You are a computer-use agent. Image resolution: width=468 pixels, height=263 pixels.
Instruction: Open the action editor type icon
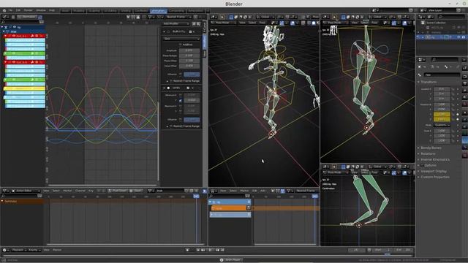(x=5, y=191)
